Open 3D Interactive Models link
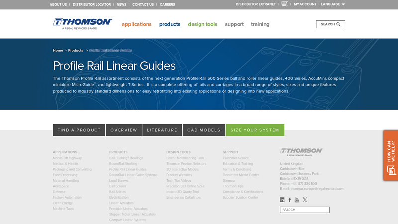 (182, 169)
